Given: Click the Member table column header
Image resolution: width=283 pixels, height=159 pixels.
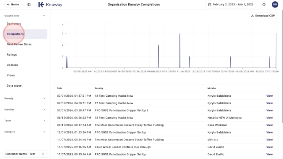Looking at the screenshot, I should (212, 88).
